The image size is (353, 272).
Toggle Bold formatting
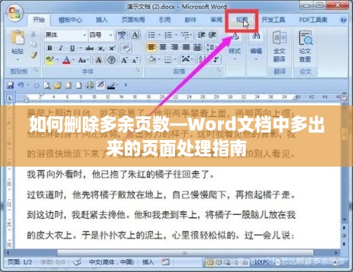pyautogui.click(x=50, y=48)
